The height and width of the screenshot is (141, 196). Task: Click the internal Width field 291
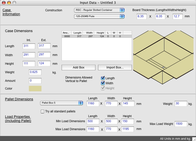point(29,55)
